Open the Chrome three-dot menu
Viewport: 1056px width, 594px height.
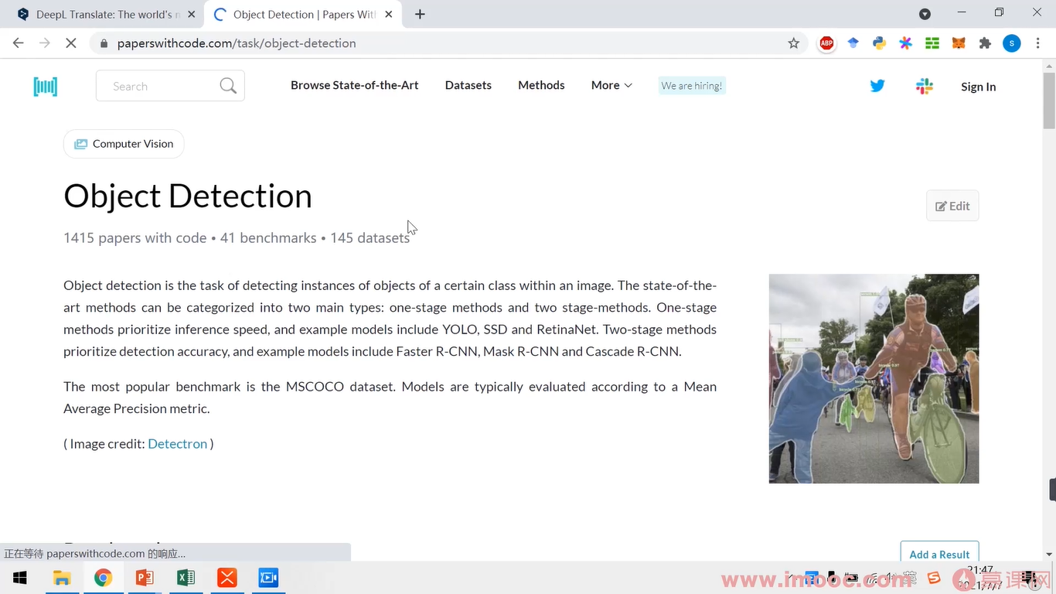tap(1038, 43)
